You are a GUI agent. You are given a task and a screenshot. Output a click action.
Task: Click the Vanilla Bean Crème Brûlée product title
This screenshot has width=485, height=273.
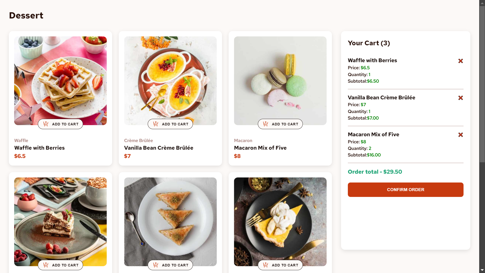tap(159, 148)
